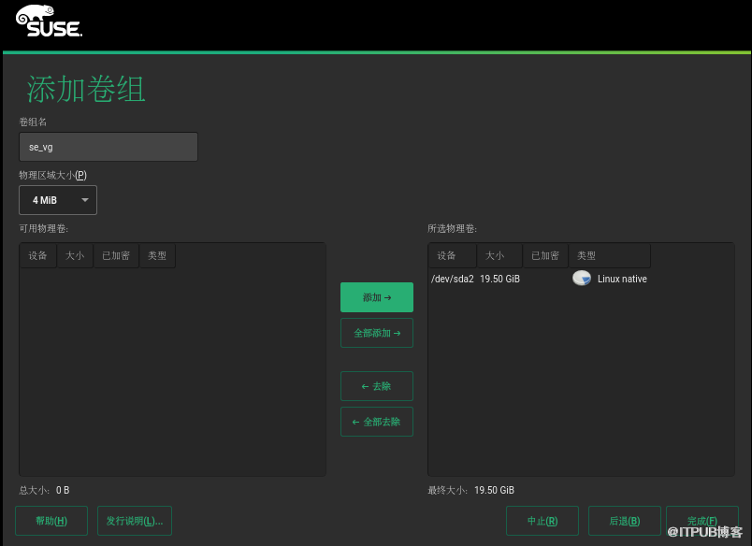Click the 总大小 0 B value
The image size is (752, 546).
tap(63, 490)
